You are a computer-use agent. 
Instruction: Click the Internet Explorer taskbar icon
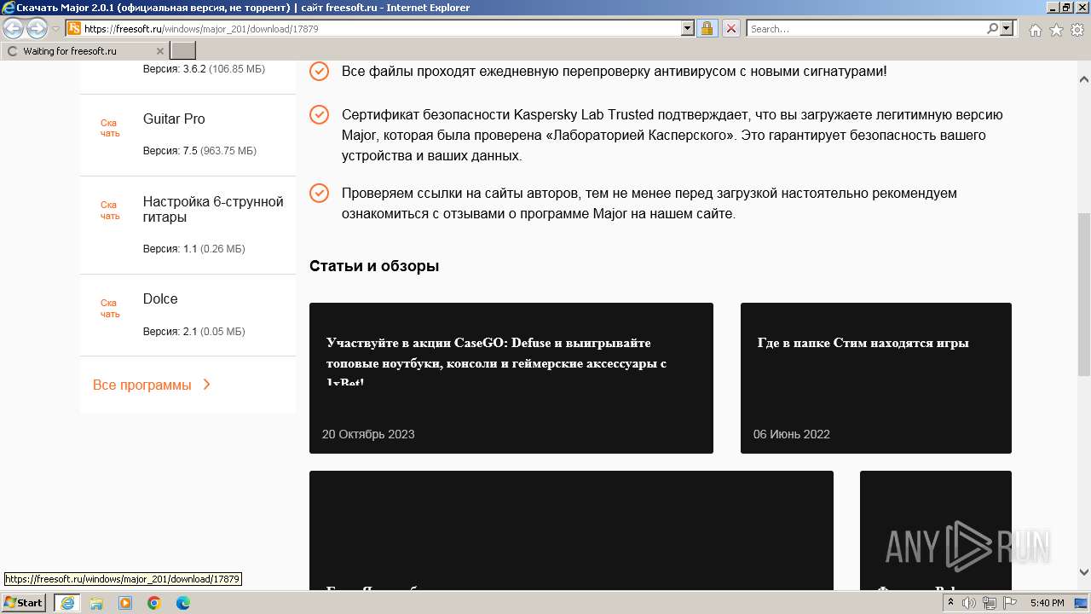click(67, 603)
